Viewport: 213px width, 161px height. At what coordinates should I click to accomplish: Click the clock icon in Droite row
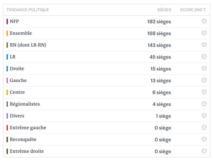[x=204, y=68]
